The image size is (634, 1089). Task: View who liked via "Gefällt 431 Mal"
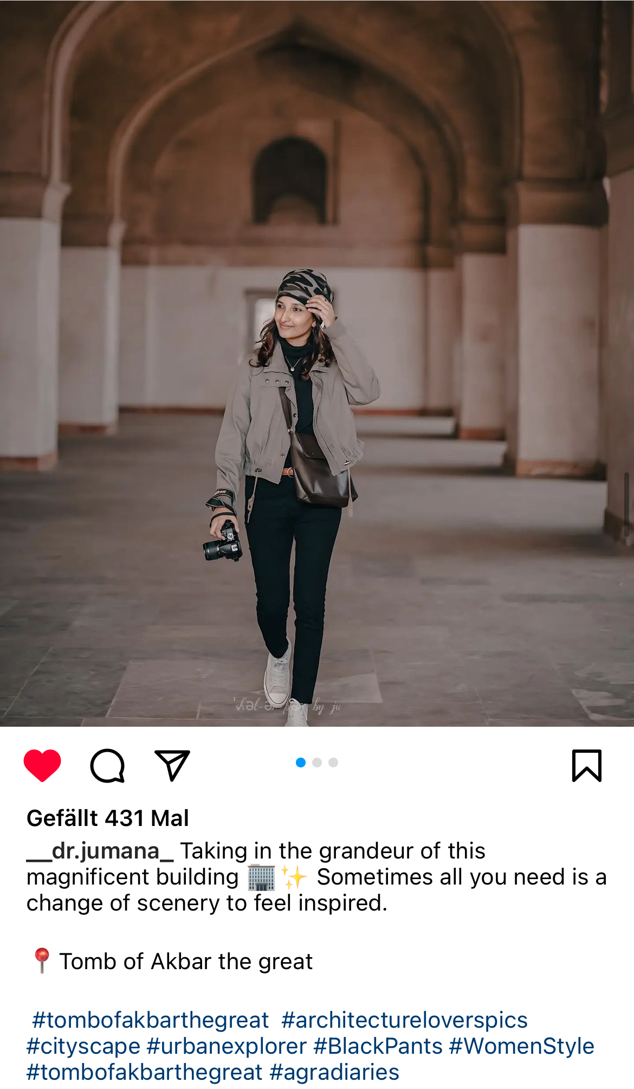tap(108, 818)
